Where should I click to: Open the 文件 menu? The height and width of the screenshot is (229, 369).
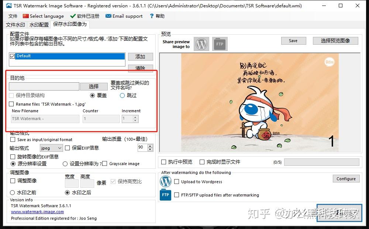tap(13, 16)
